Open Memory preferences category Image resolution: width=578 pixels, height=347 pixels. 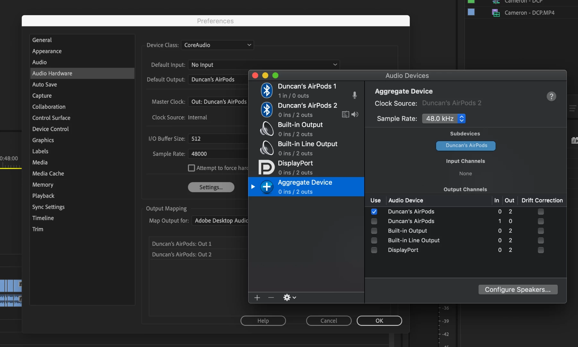(82, 185)
